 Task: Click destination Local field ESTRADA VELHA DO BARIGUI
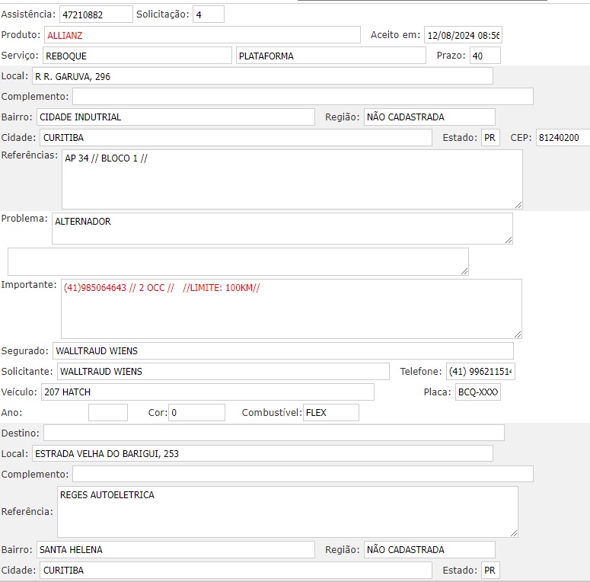(x=263, y=453)
